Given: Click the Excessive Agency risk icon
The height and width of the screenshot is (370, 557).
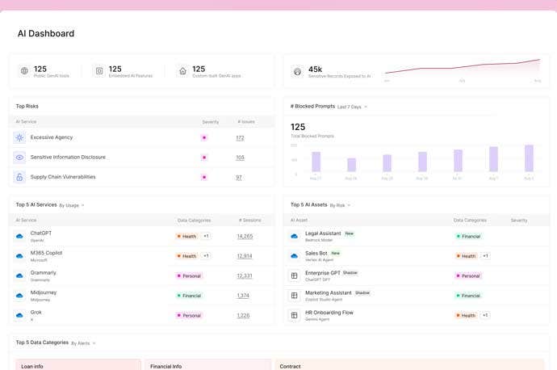Looking at the screenshot, I should 19,137.
